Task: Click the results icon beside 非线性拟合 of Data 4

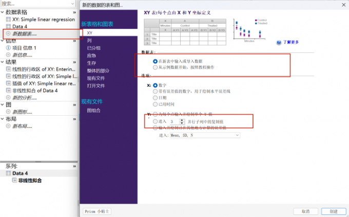Action: pos(8,91)
